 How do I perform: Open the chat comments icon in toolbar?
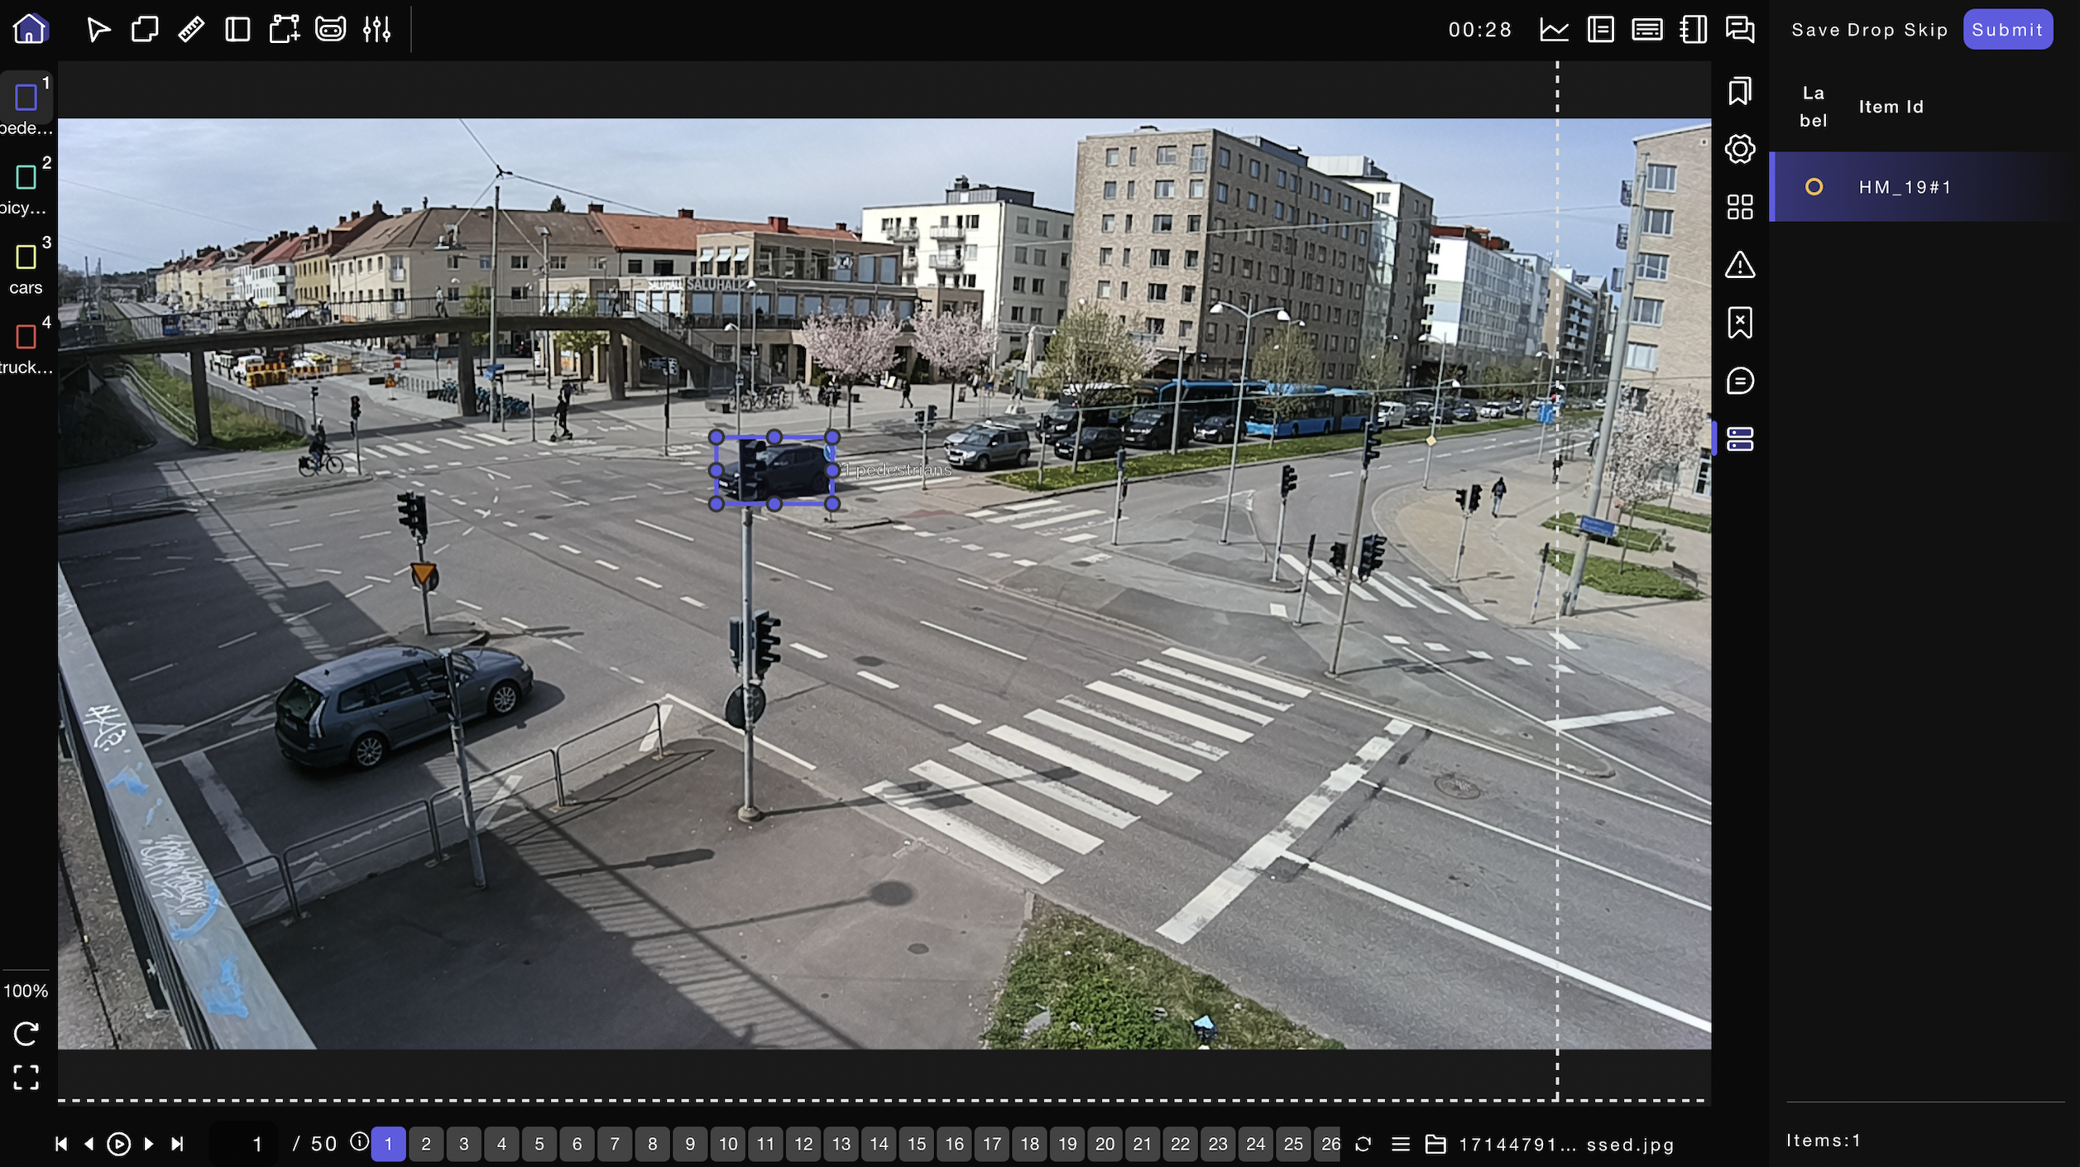pos(1740,30)
